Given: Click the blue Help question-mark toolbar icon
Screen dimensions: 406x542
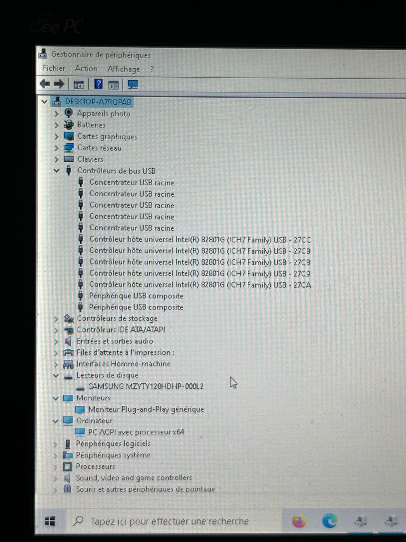Looking at the screenshot, I should 98,84.
